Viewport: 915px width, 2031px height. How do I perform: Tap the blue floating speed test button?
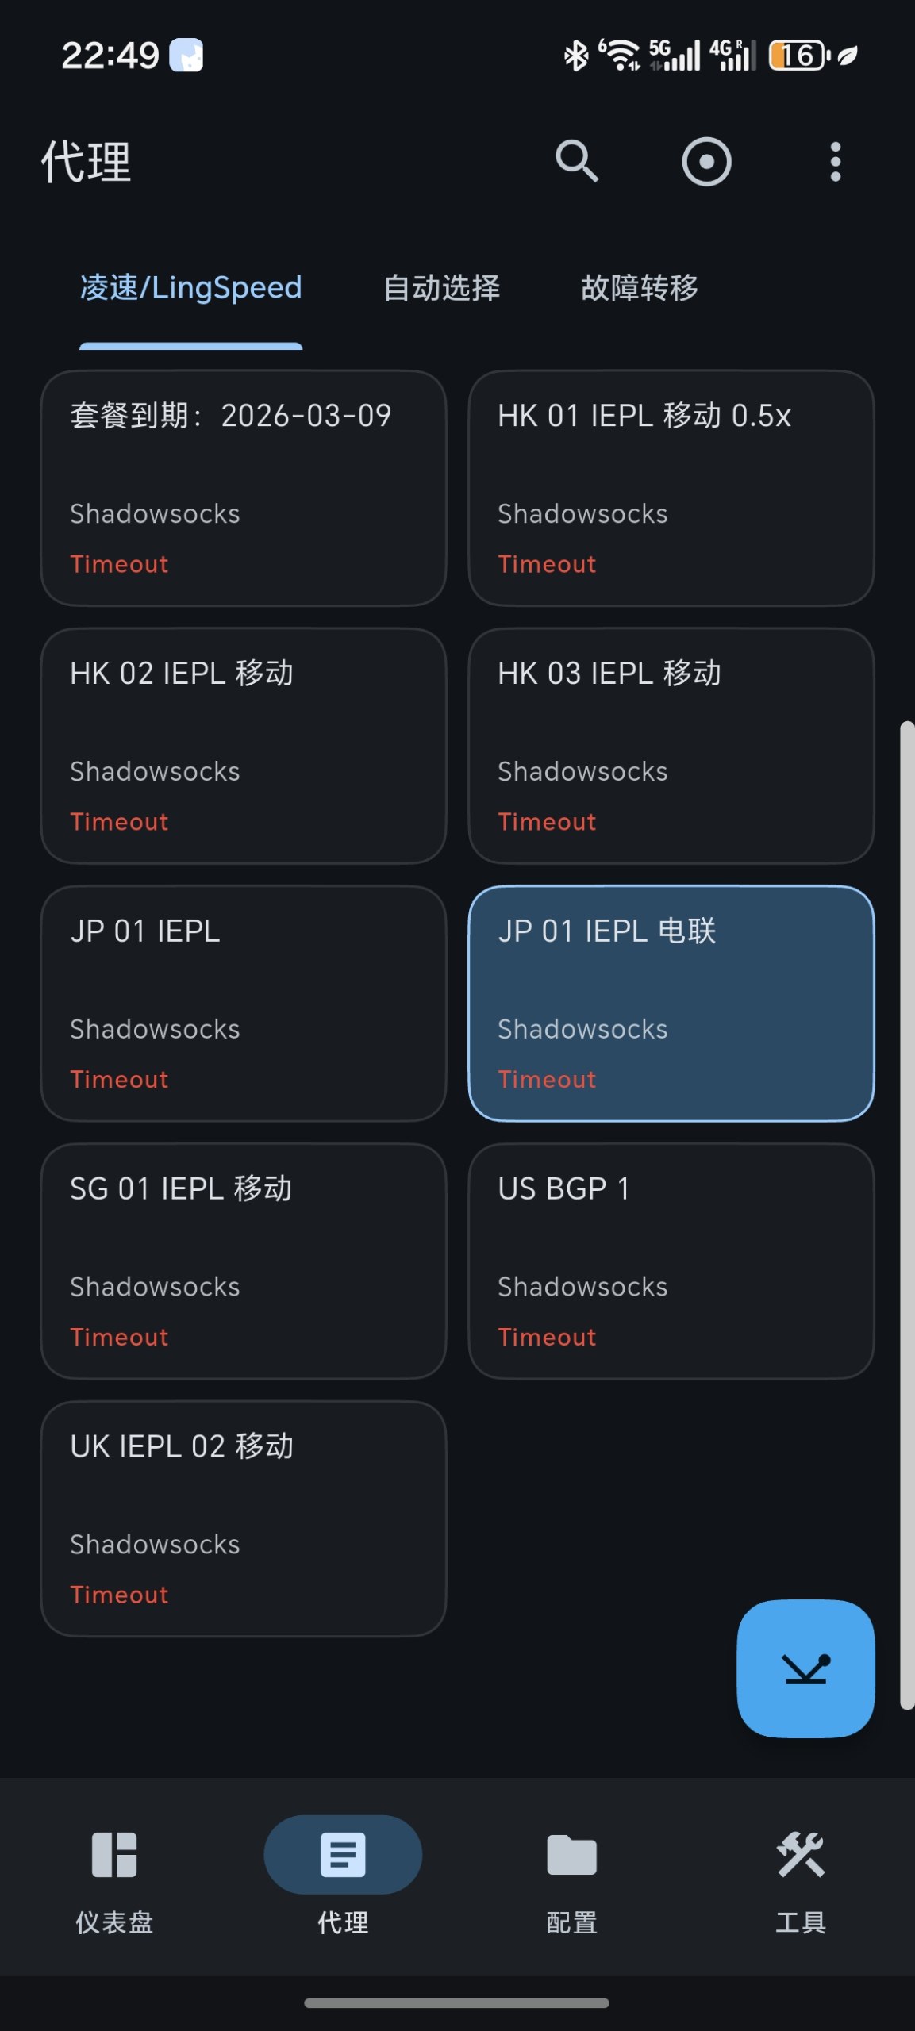(805, 1668)
